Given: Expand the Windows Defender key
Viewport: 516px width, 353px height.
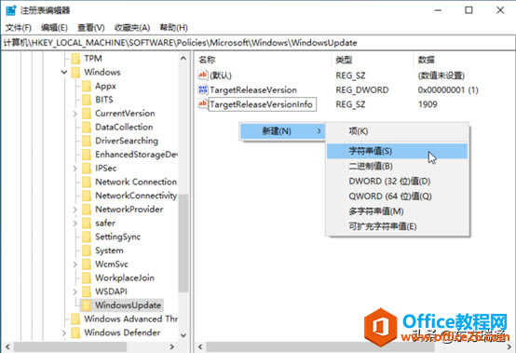Looking at the screenshot, I should 64,333.
